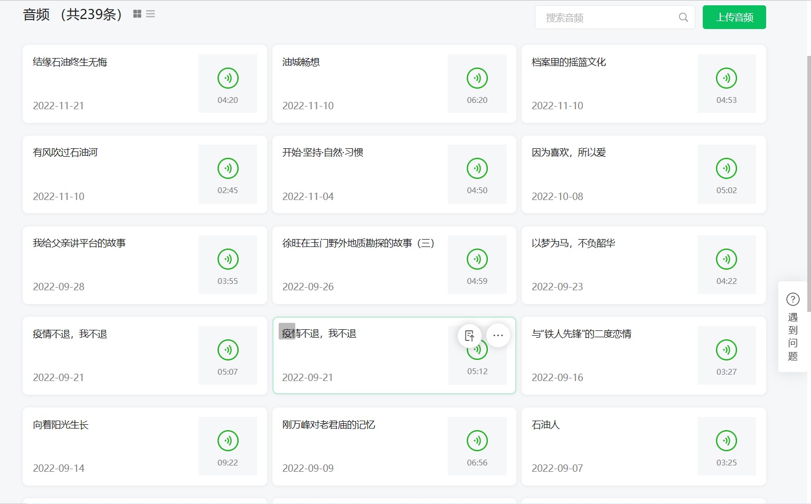The image size is (811, 504).
Task: Click the question mark help icon
Action: pos(793,299)
